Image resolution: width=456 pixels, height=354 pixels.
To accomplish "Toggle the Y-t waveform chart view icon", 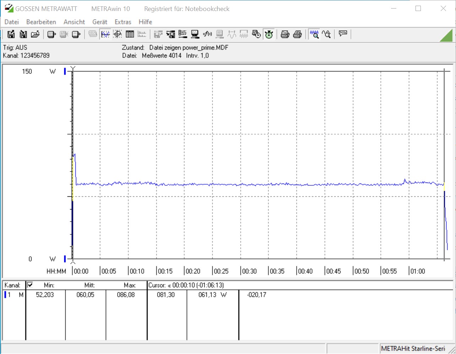I will [x=105, y=34].
